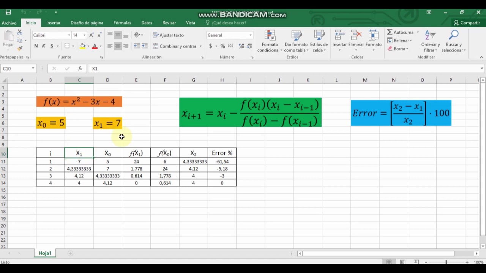Open the Calibri font name dropdown

pos(69,35)
